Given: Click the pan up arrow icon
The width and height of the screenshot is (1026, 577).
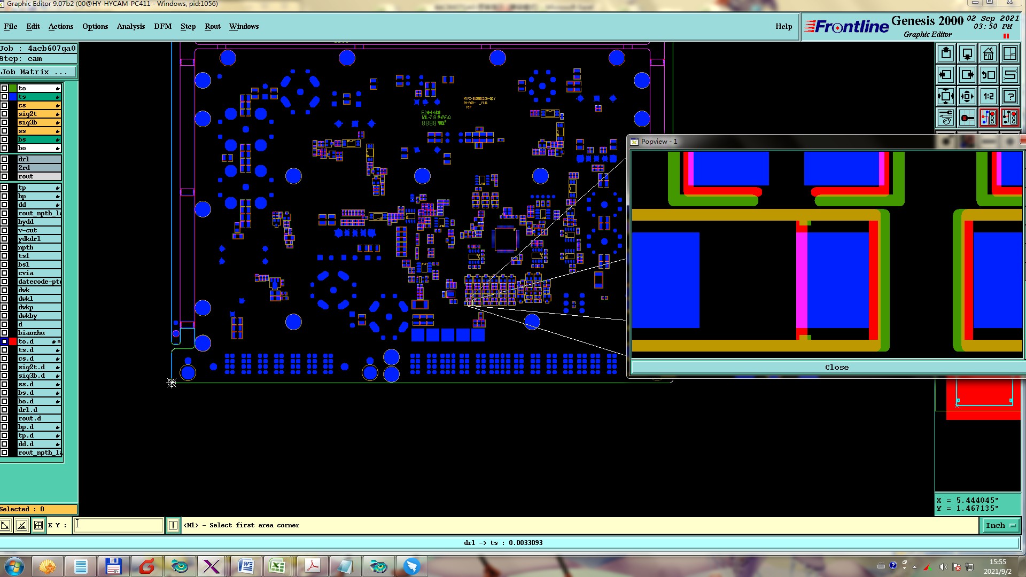Looking at the screenshot, I should tap(946, 53).
